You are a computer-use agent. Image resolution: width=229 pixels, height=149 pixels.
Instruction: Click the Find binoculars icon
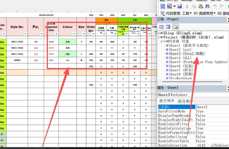[x=207, y=6]
